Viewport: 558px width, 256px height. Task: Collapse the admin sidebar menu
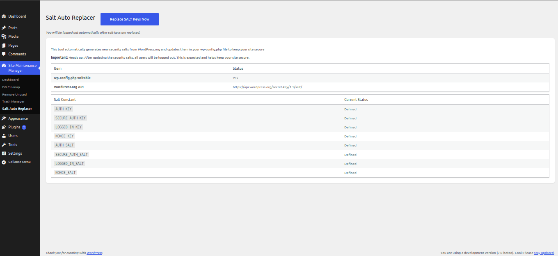coord(19,162)
